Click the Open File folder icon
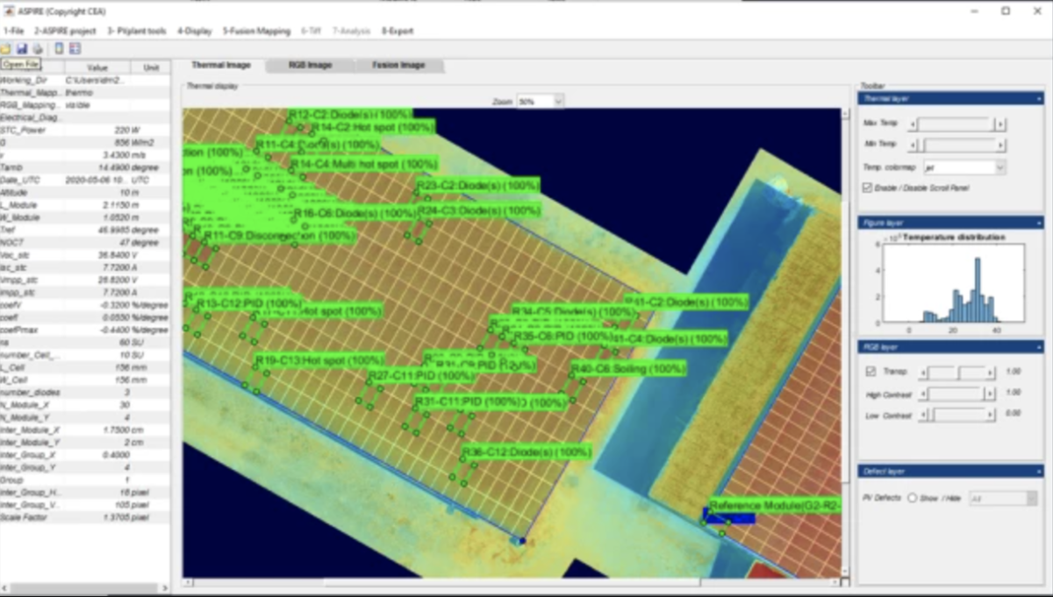Screen dimensions: 1053x597 pyautogui.click(x=6, y=49)
